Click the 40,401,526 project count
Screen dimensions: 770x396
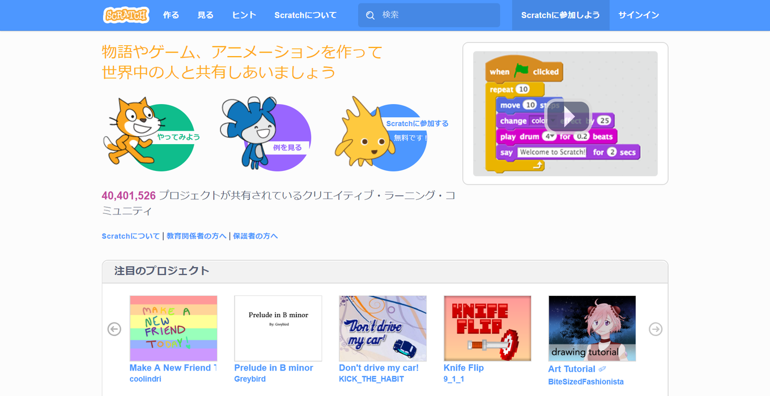click(129, 196)
